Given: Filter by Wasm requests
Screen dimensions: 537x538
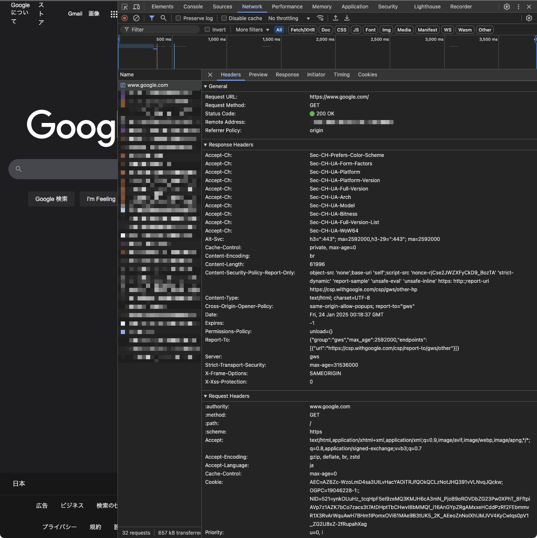Looking at the screenshot, I should 465,30.
